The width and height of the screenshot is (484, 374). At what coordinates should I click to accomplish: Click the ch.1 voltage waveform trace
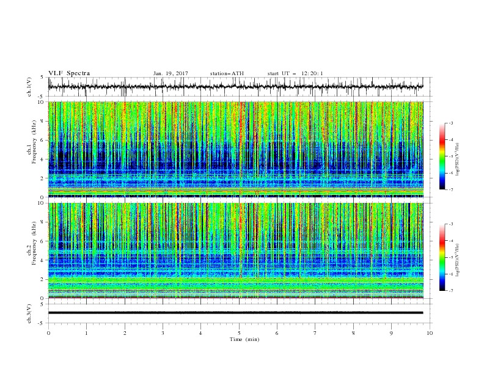click(x=235, y=87)
